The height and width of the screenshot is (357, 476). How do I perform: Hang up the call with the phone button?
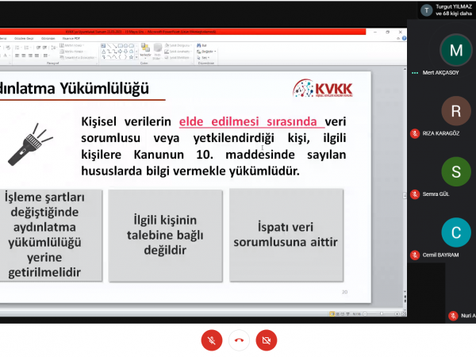[239, 340]
